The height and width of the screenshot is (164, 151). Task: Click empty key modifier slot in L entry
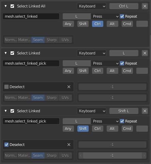pos(142,71)
